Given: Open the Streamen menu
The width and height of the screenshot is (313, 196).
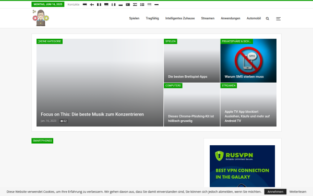Looking at the screenshot, I should tap(208, 18).
